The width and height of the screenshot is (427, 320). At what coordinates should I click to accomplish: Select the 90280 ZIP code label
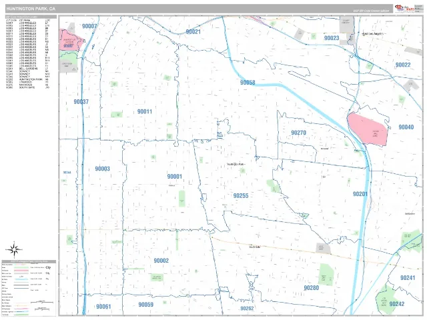pyautogui.click(x=312, y=287)
